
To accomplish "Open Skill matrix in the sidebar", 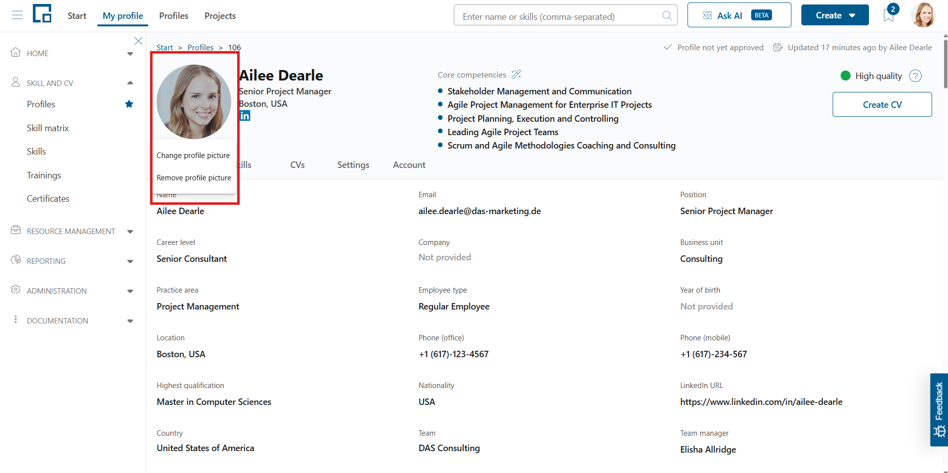I will [48, 128].
